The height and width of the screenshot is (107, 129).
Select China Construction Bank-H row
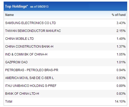[65, 47]
